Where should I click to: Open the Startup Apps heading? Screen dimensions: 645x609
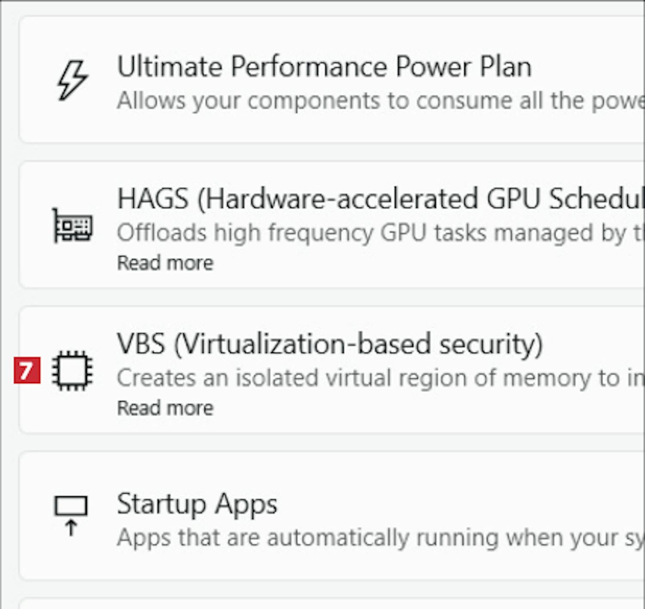tap(197, 504)
